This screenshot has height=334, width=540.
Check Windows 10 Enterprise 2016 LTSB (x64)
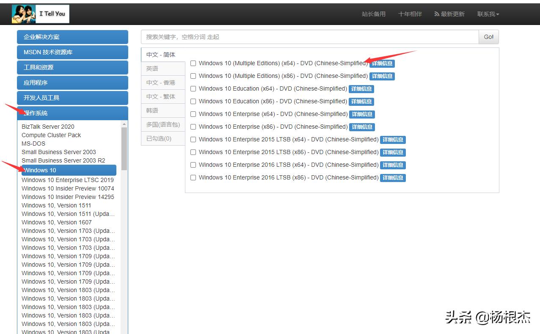[193, 165]
